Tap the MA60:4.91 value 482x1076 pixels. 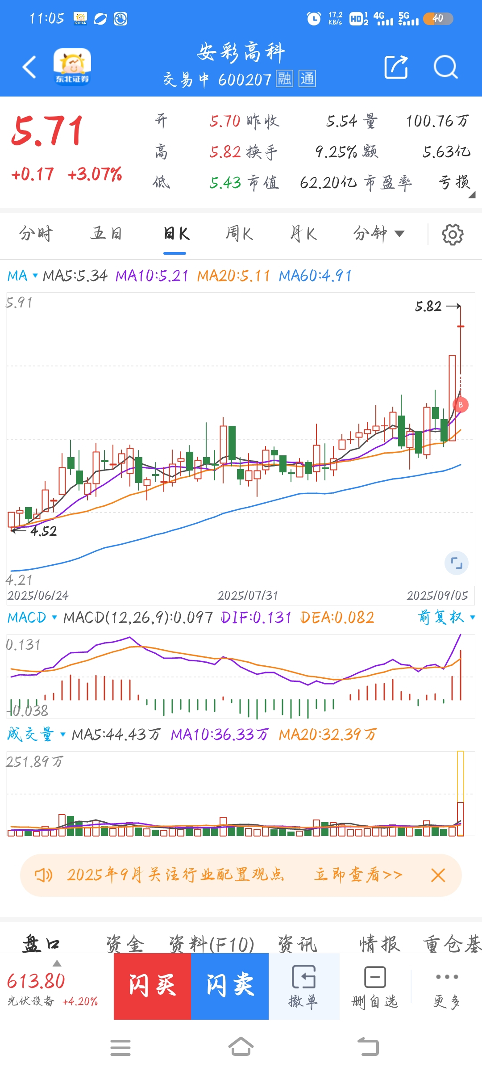point(315,276)
